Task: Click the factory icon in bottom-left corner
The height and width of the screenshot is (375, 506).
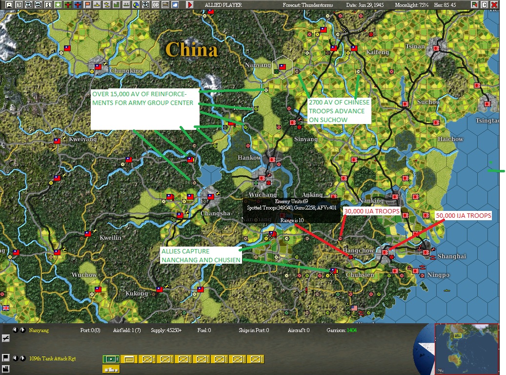Action: pyautogui.click(x=6, y=369)
